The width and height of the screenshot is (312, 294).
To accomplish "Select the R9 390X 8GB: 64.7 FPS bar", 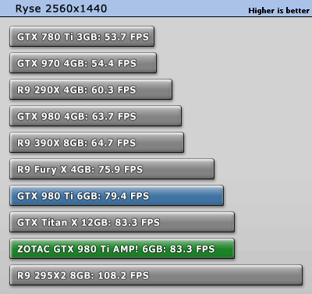I will pyautogui.click(x=97, y=143).
